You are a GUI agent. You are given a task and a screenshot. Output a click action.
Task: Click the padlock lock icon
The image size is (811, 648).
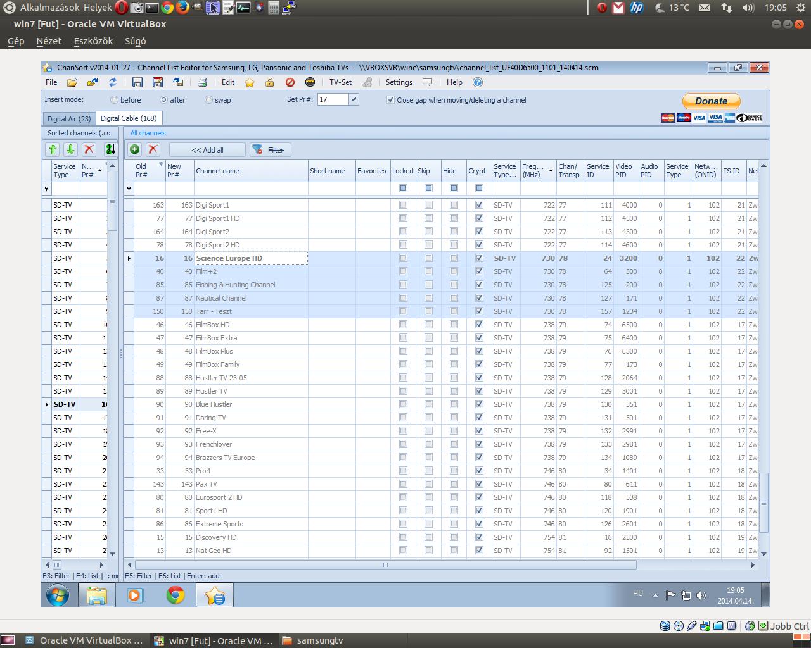tap(269, 82)
